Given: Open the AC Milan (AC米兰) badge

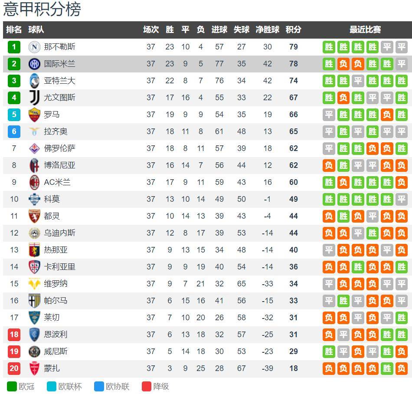Looking at the screenshot, I should pos(34,182).
